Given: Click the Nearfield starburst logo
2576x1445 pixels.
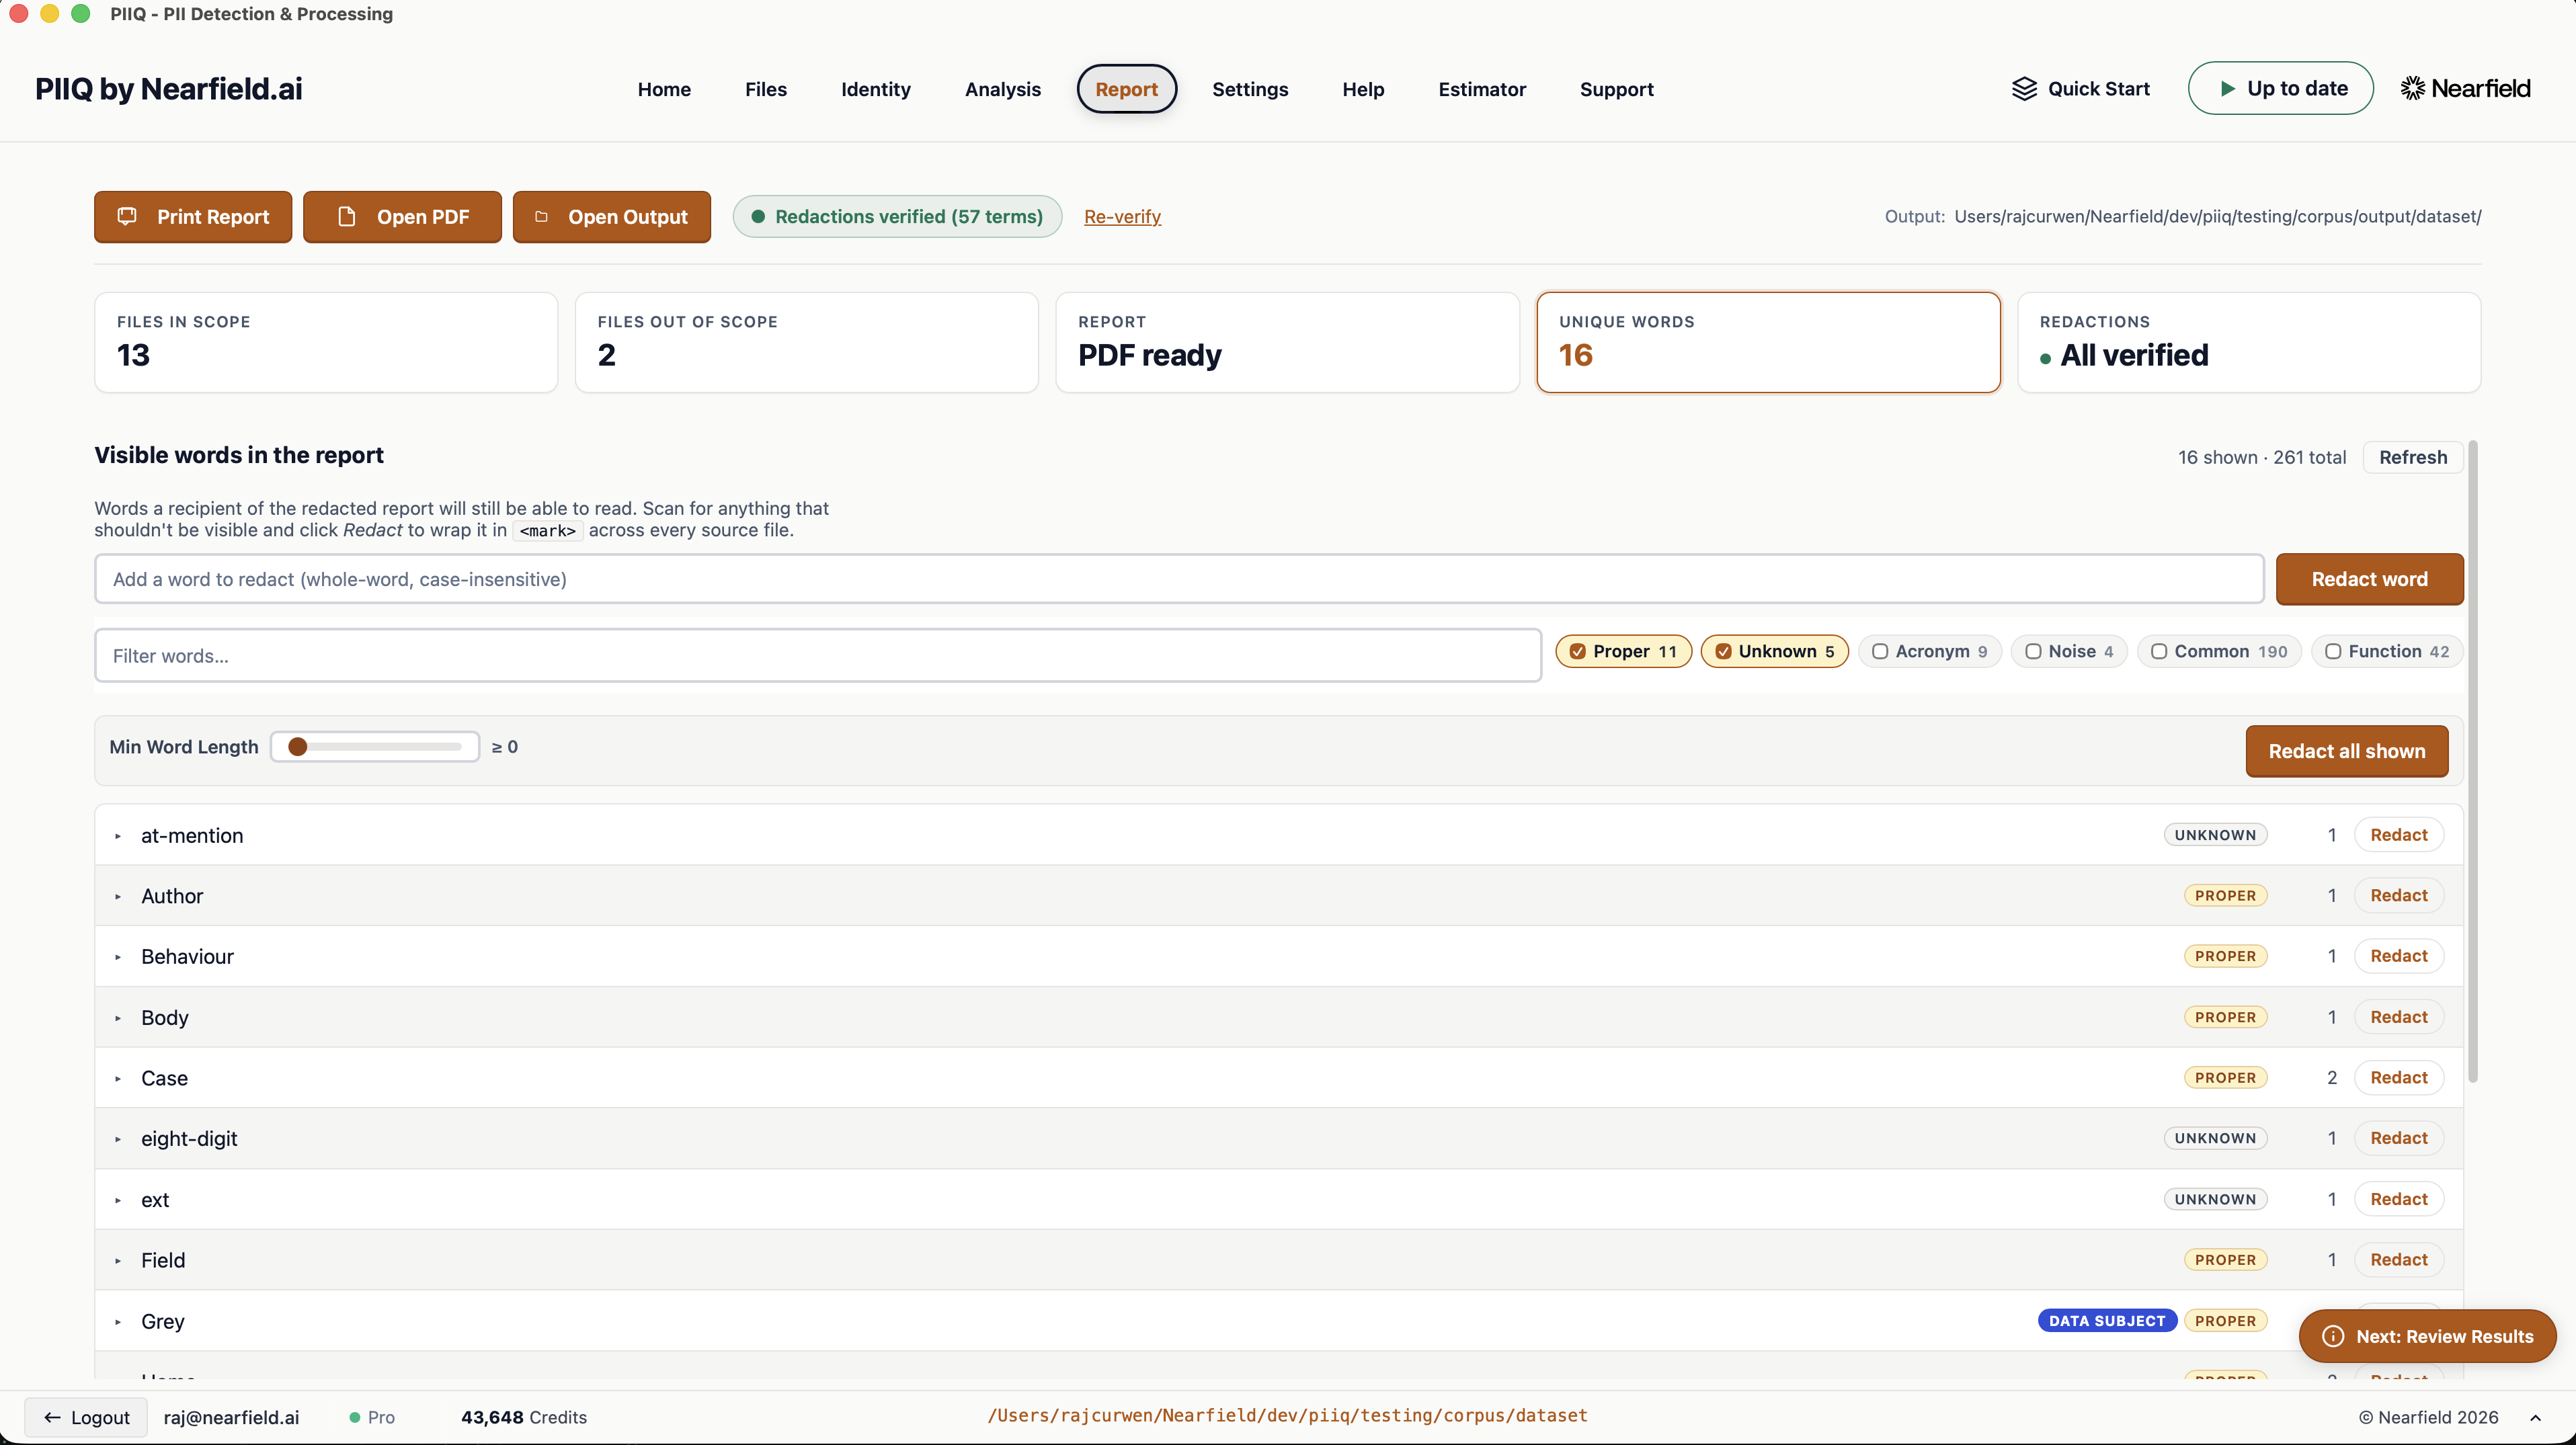Looking at the screenshot, I should 2413,88.
